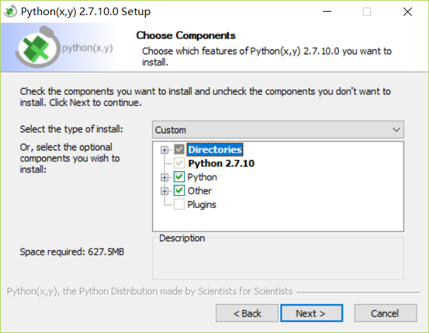Viewport: 429px width, 333px height.
Task: Expand the Python tree node
Action: (x=165, y=177)
